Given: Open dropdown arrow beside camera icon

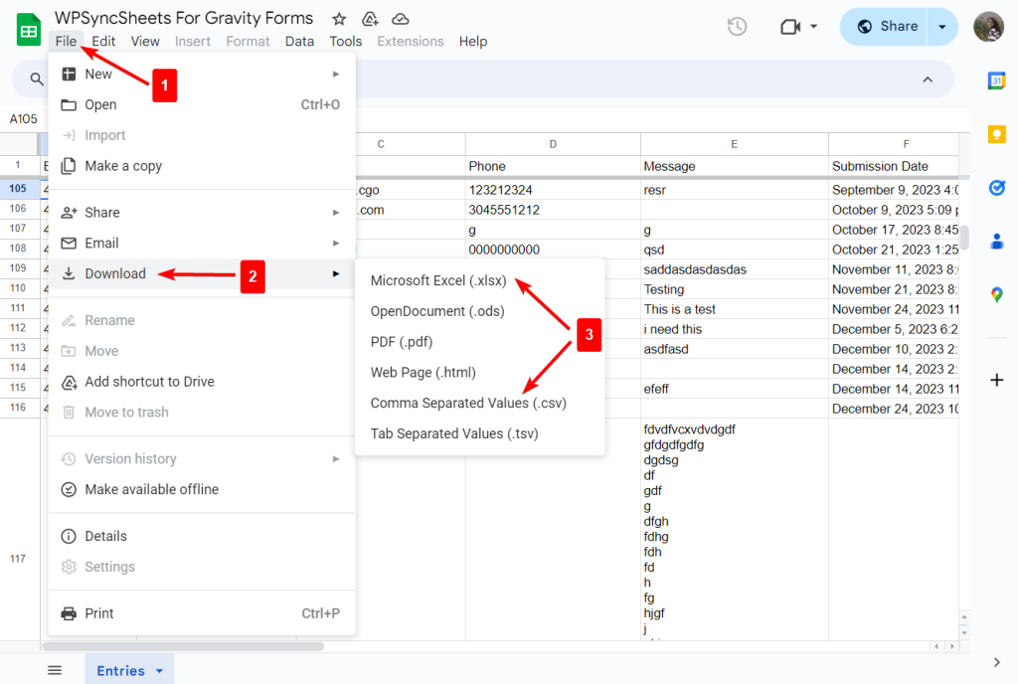Looking at the screenshot, I should [813, 27].
